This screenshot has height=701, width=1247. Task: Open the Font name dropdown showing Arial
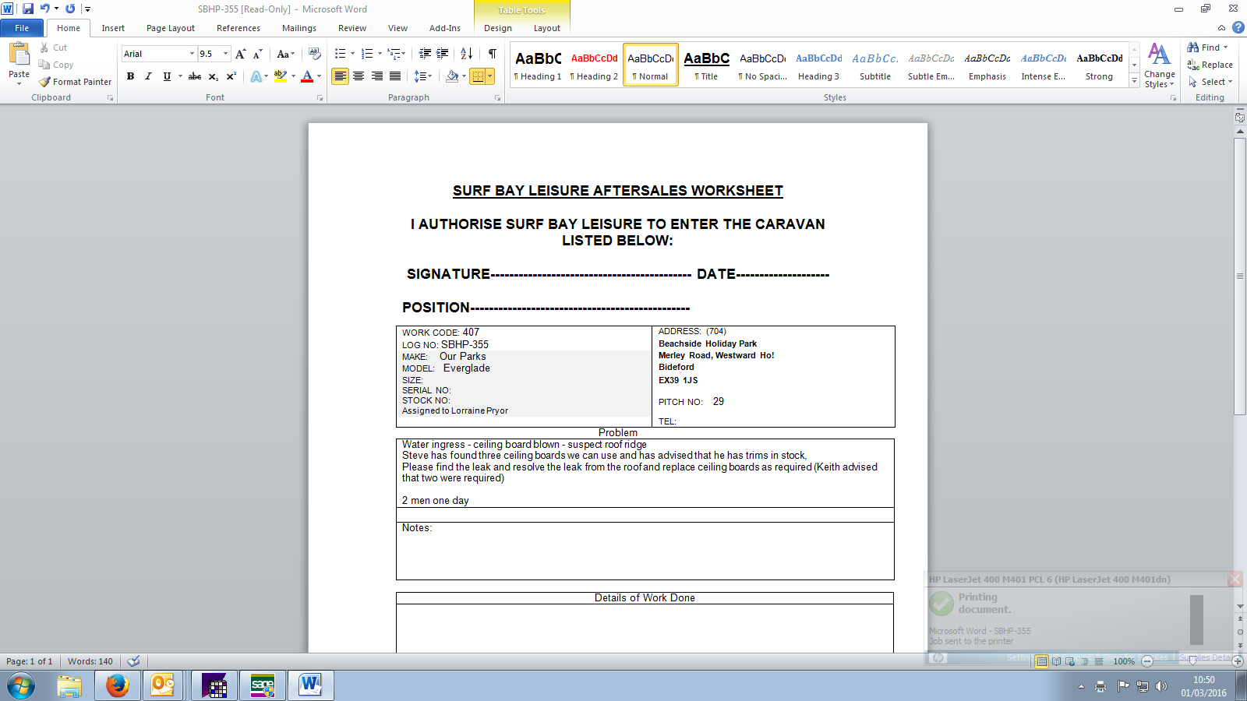coord(192,54)
